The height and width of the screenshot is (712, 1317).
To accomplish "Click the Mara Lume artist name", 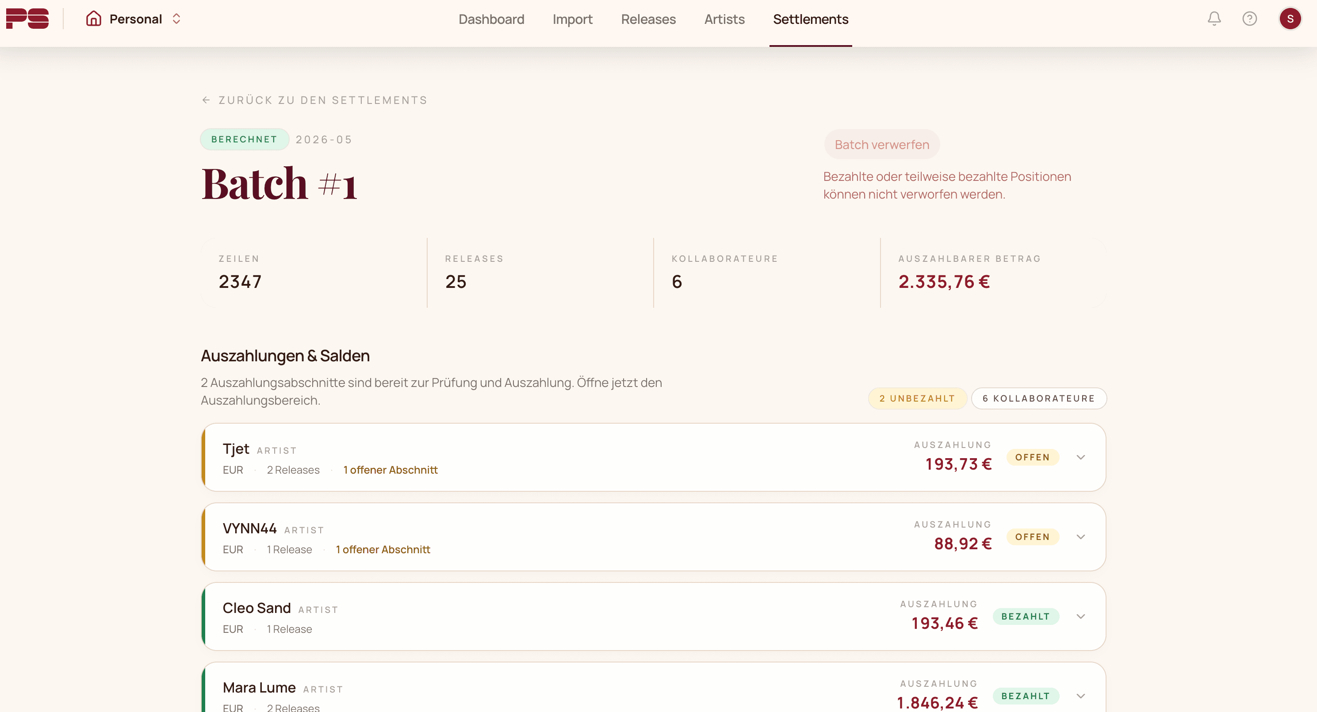I will [x=259, y=688].
